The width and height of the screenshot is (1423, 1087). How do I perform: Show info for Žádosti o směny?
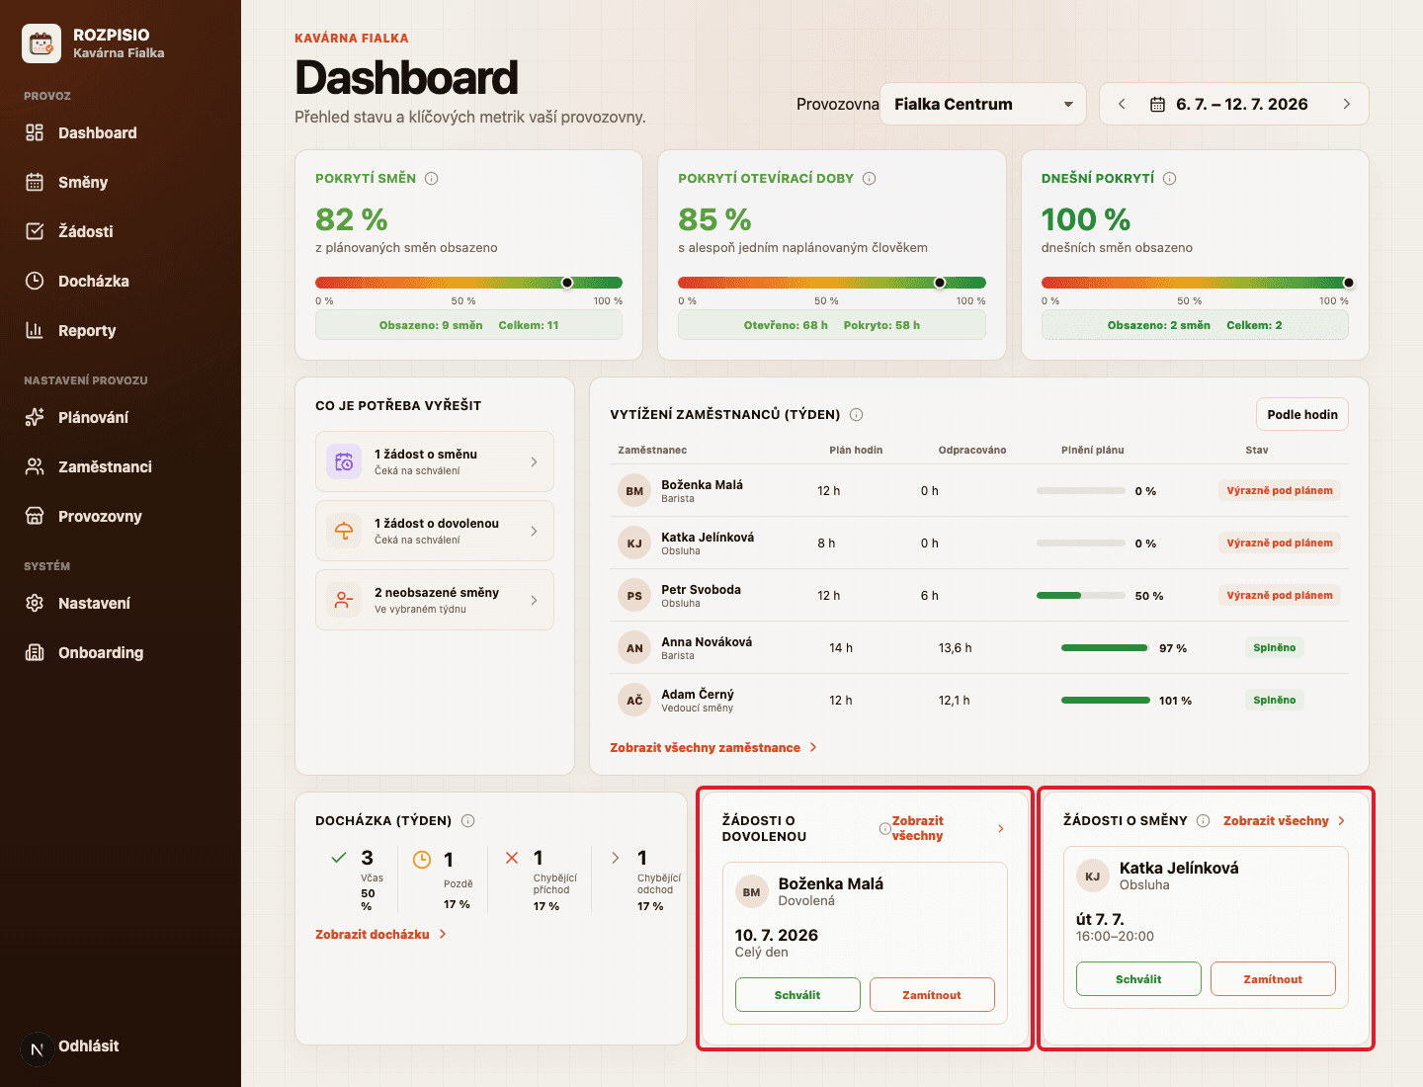(1204, 821)
